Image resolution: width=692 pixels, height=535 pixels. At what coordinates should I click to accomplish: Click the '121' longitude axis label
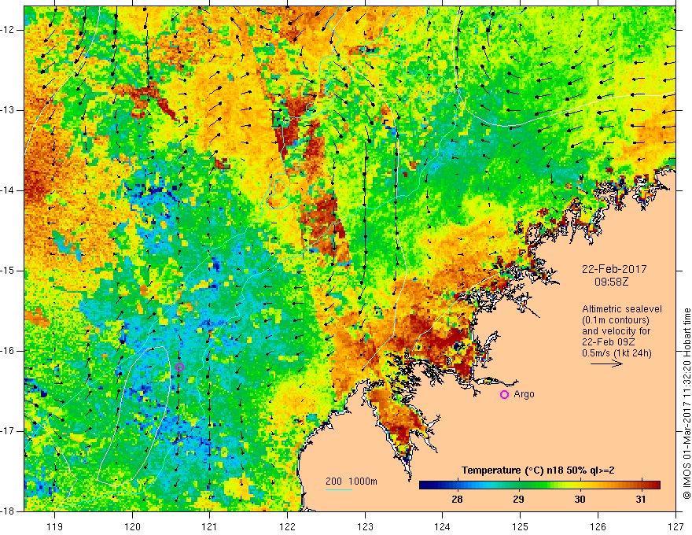210,526
